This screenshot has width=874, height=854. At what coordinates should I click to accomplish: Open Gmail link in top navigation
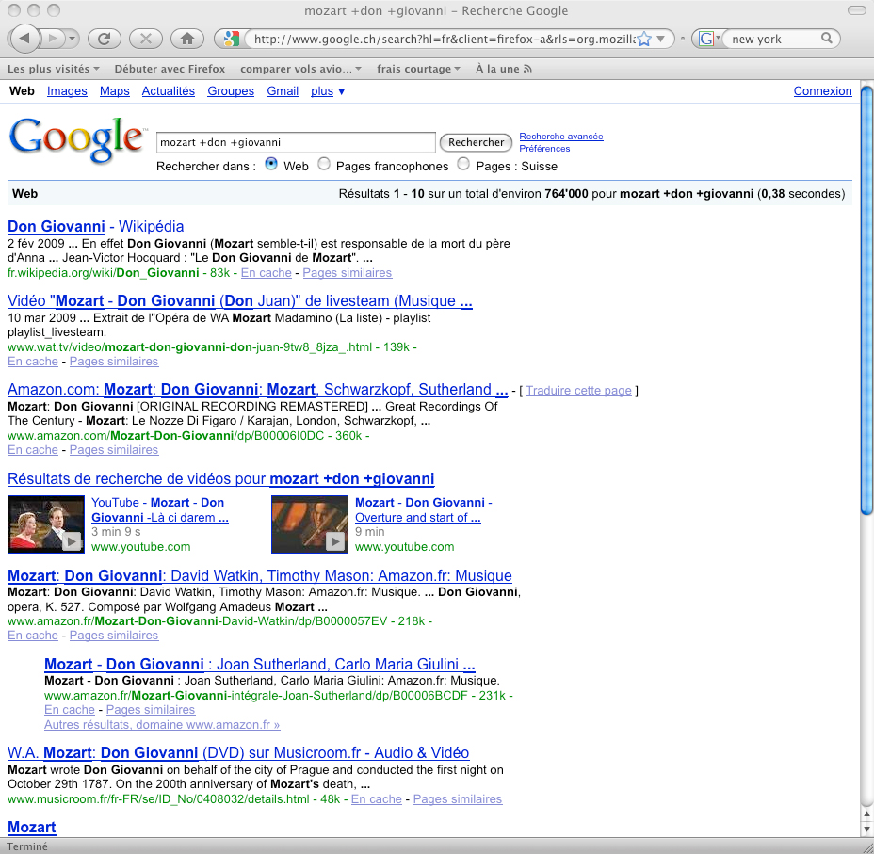click(283, 90)
